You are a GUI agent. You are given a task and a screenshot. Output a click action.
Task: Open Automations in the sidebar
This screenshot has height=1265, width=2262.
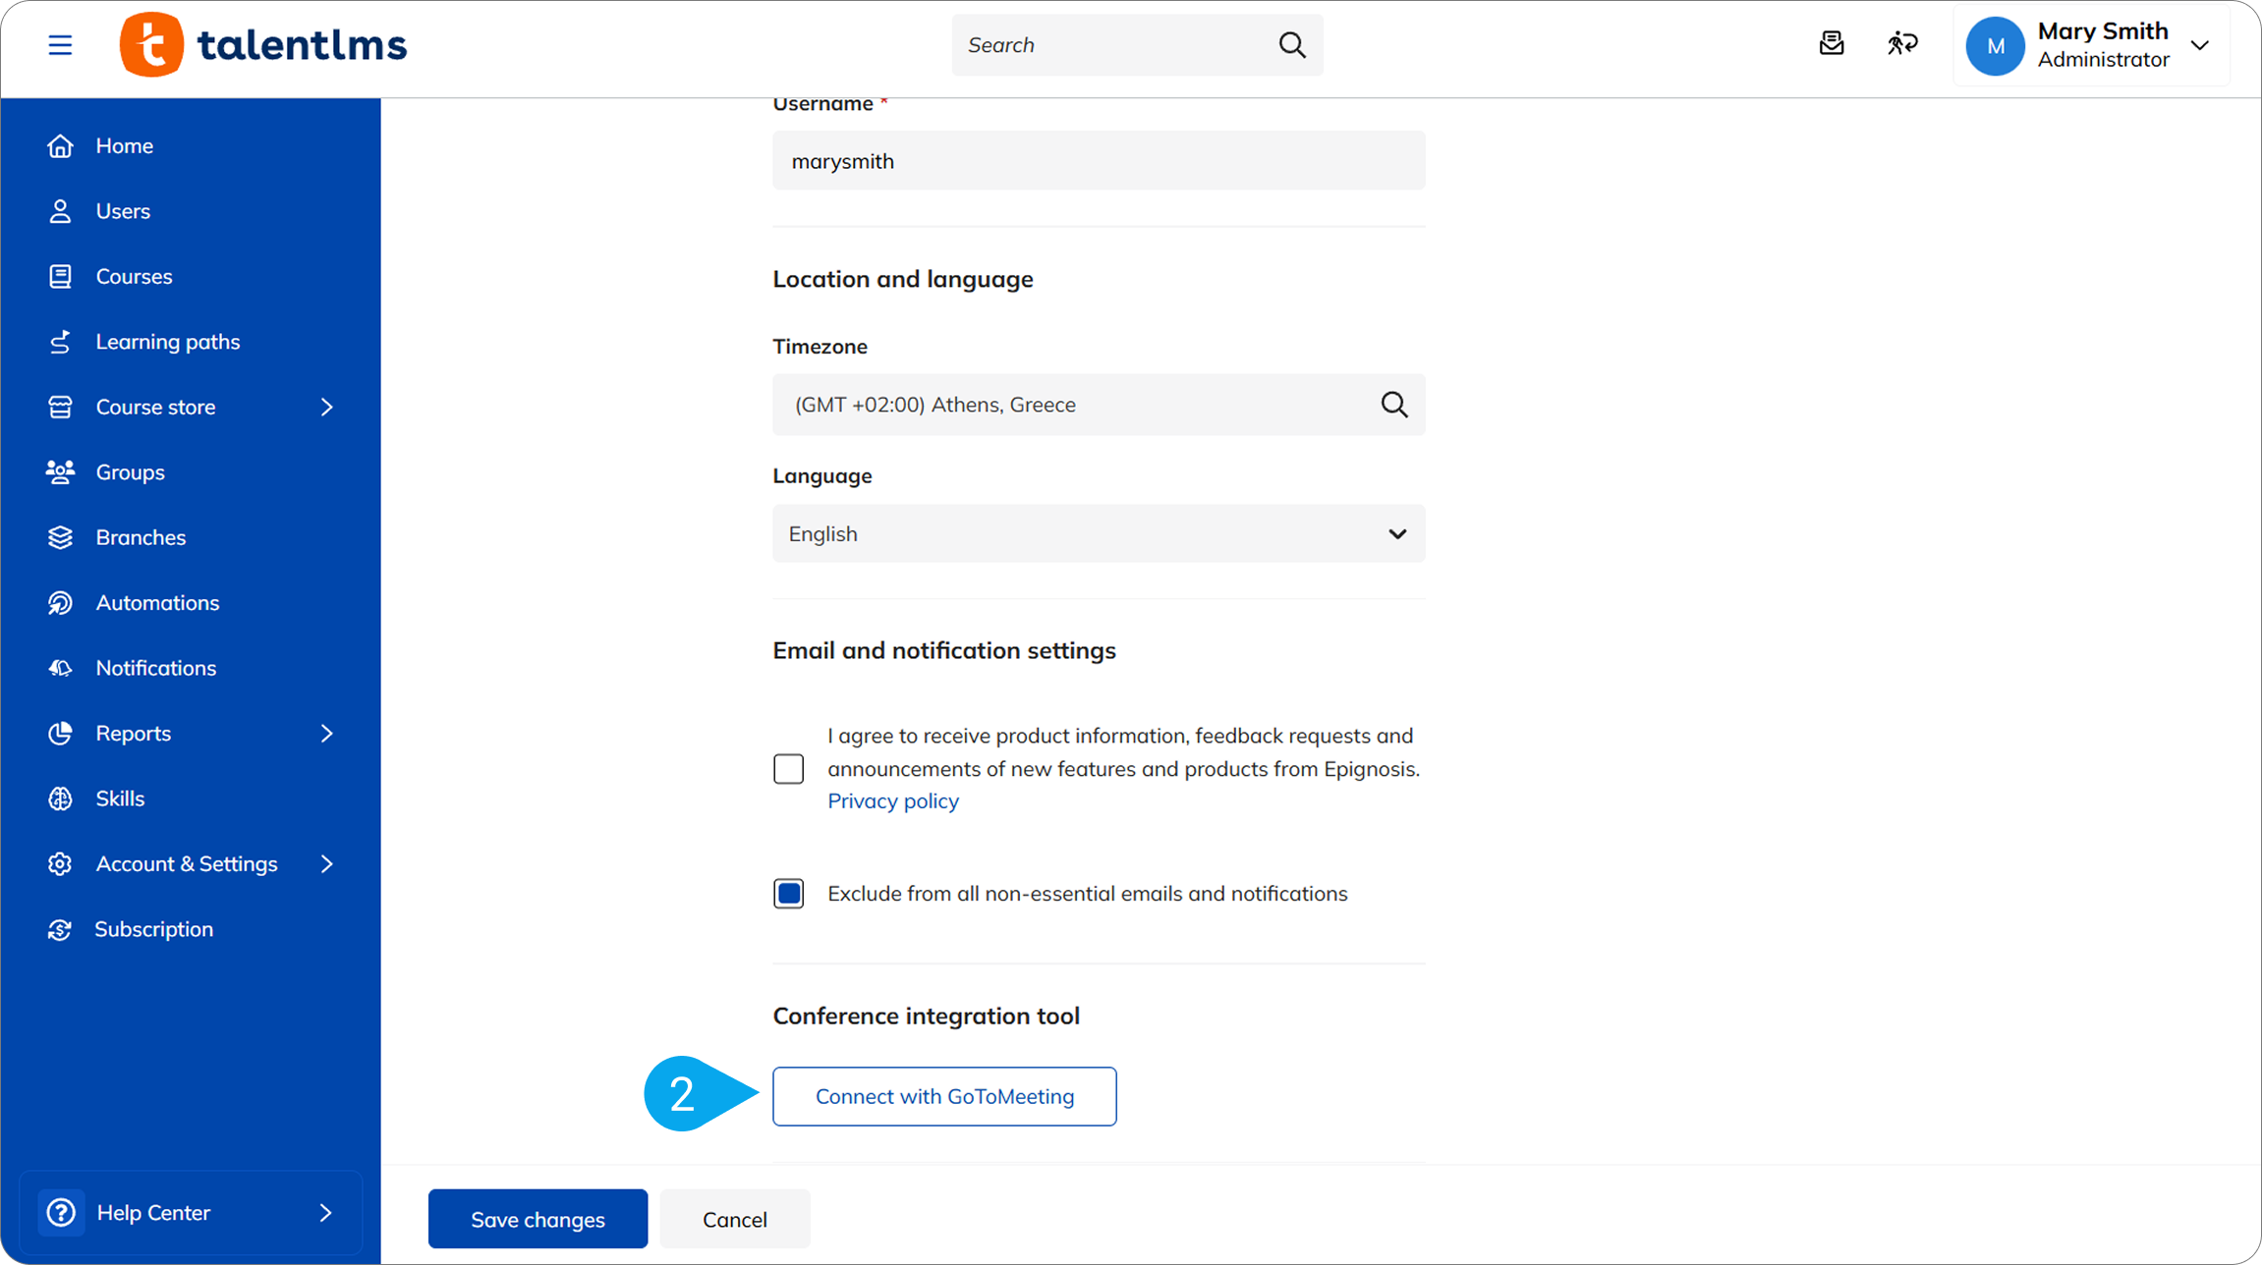[x=157, y=603]
